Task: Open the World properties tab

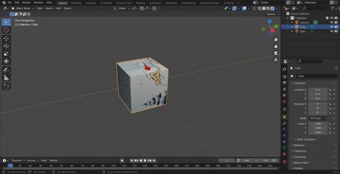Action: coord(285,101)
